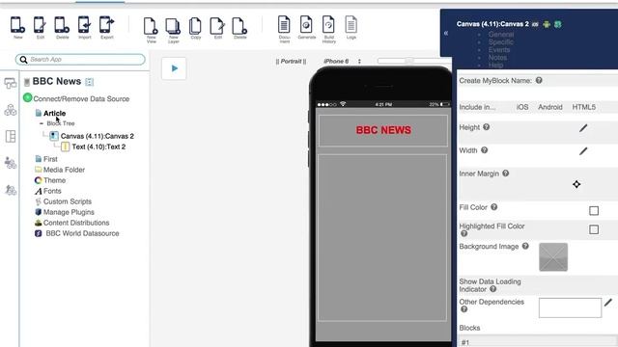Click the stacked cubes icon in left sidebar
Image resolution: width=618 pixels, height=347 pixels.
(x=11, y=110)
